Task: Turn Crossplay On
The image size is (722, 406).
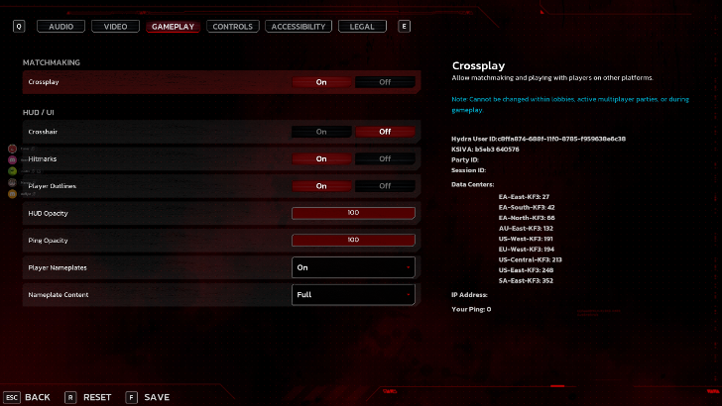Action: (x=321, y=82)
